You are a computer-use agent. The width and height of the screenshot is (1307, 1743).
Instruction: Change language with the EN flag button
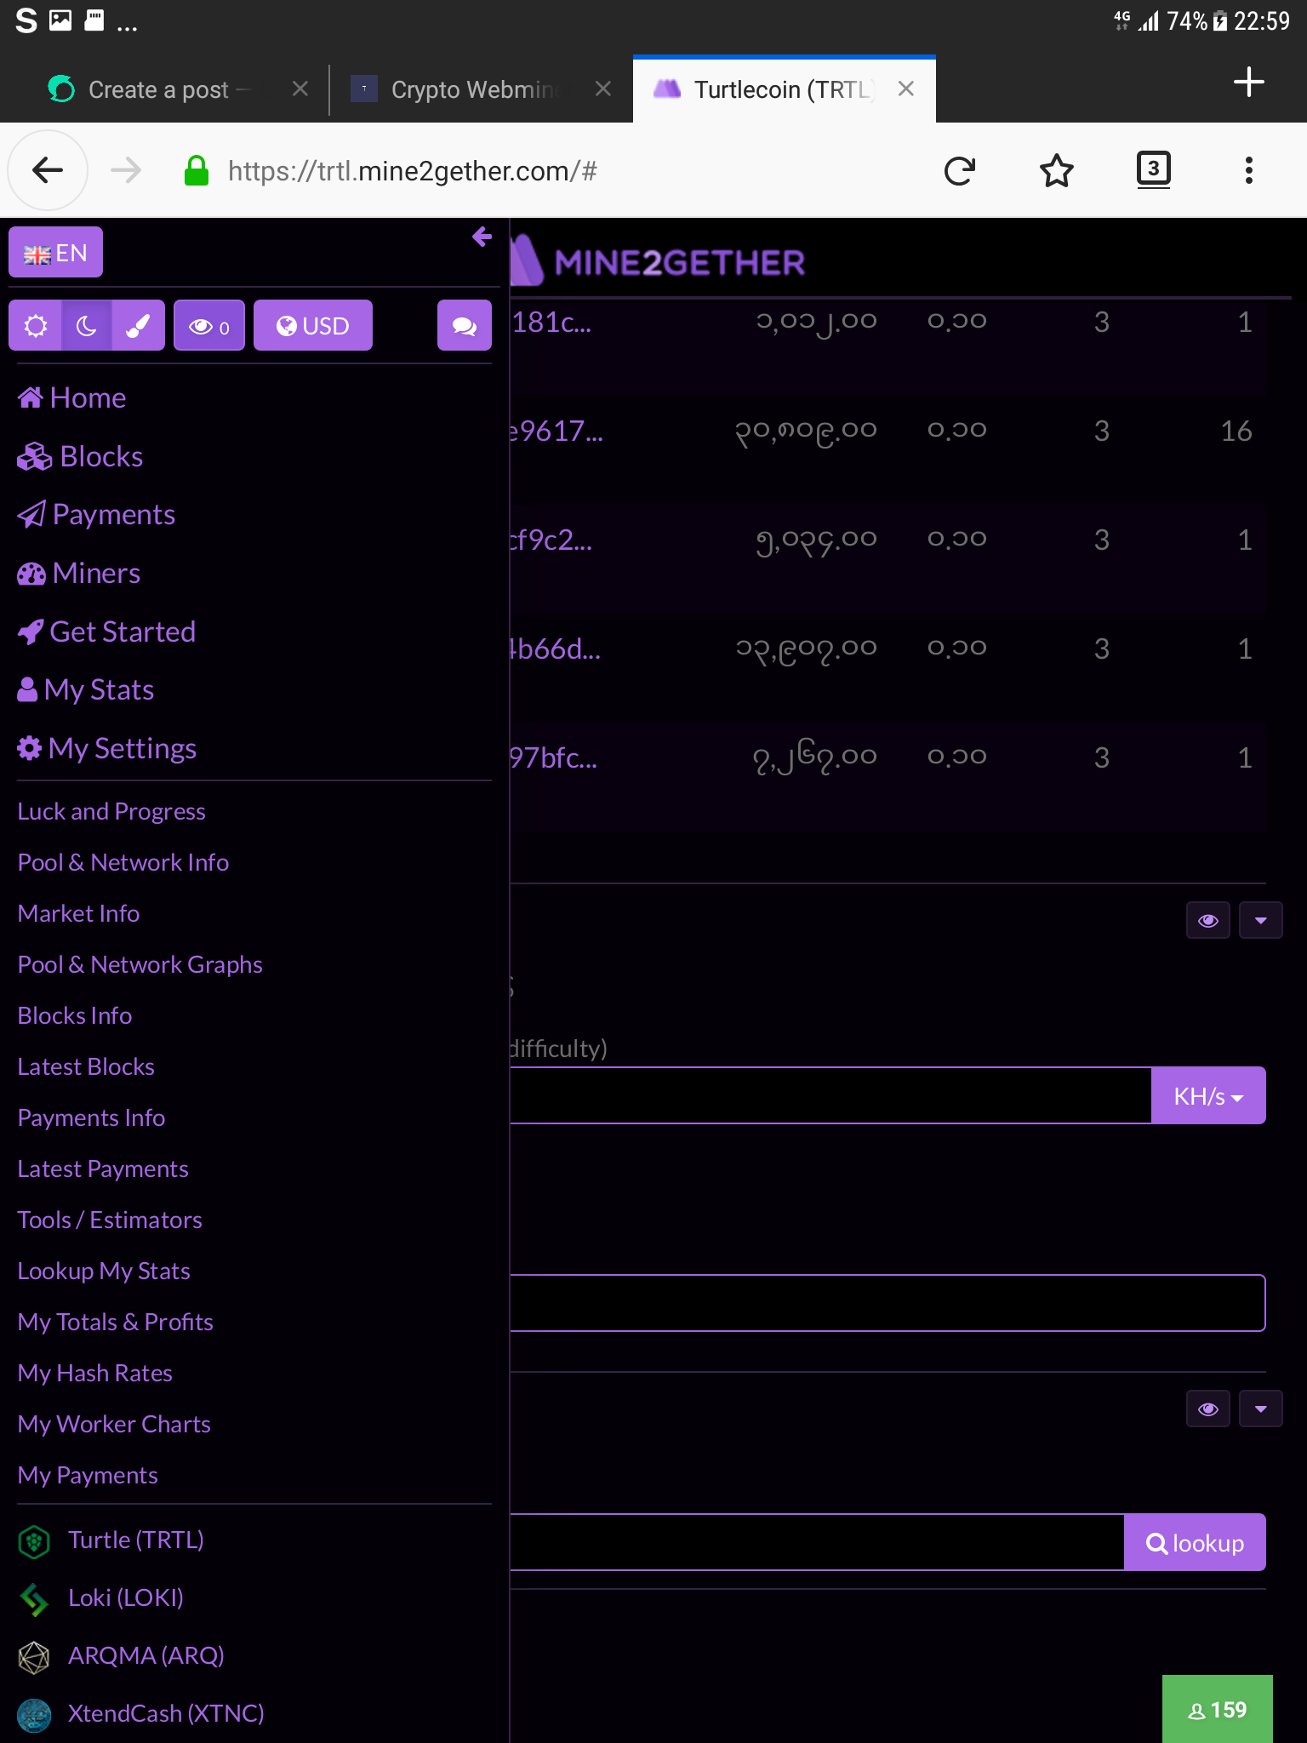pyautogui.click(x=55, y=252)
